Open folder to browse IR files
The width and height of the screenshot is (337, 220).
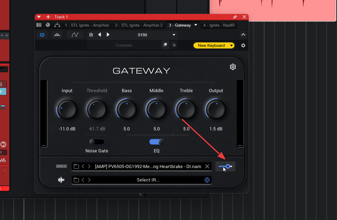[x=76, y=180]
